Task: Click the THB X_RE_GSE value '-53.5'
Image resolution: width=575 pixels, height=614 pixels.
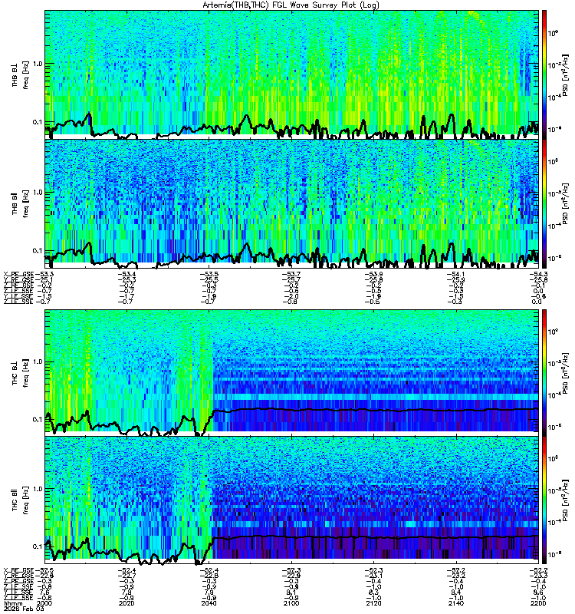Action: pyautogui.click(x=209, y=274)
